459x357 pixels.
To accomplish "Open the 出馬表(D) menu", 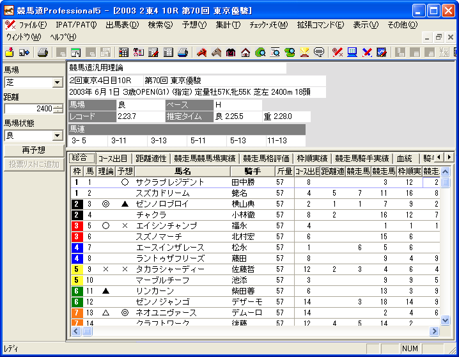I will 122,25.
